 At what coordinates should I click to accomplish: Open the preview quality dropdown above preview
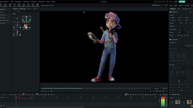[156, 5]
